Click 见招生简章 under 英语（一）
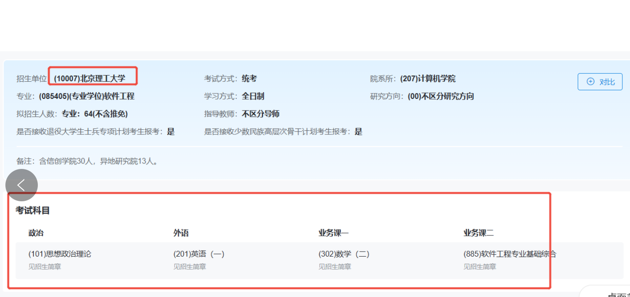The height and width of the screenshot is (297, 630). (190, 266)
